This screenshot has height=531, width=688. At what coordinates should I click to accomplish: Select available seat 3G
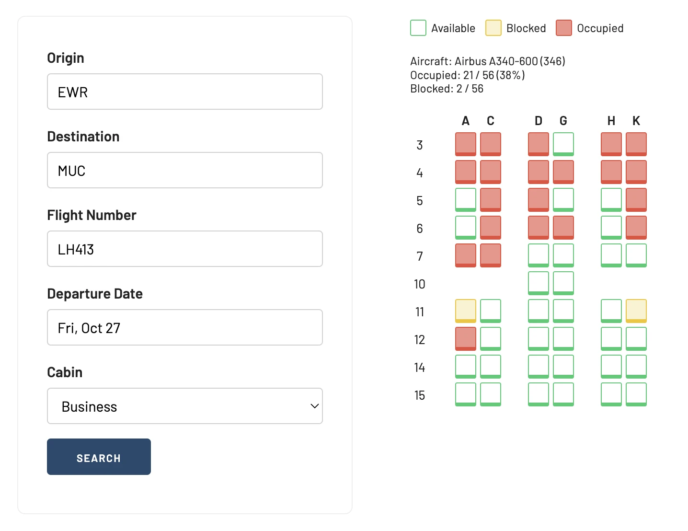click(563, 144)
